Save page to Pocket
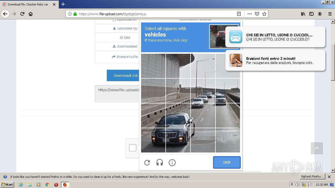The height and width of the screenshot is (188, 335). click(x=257, y=14)
